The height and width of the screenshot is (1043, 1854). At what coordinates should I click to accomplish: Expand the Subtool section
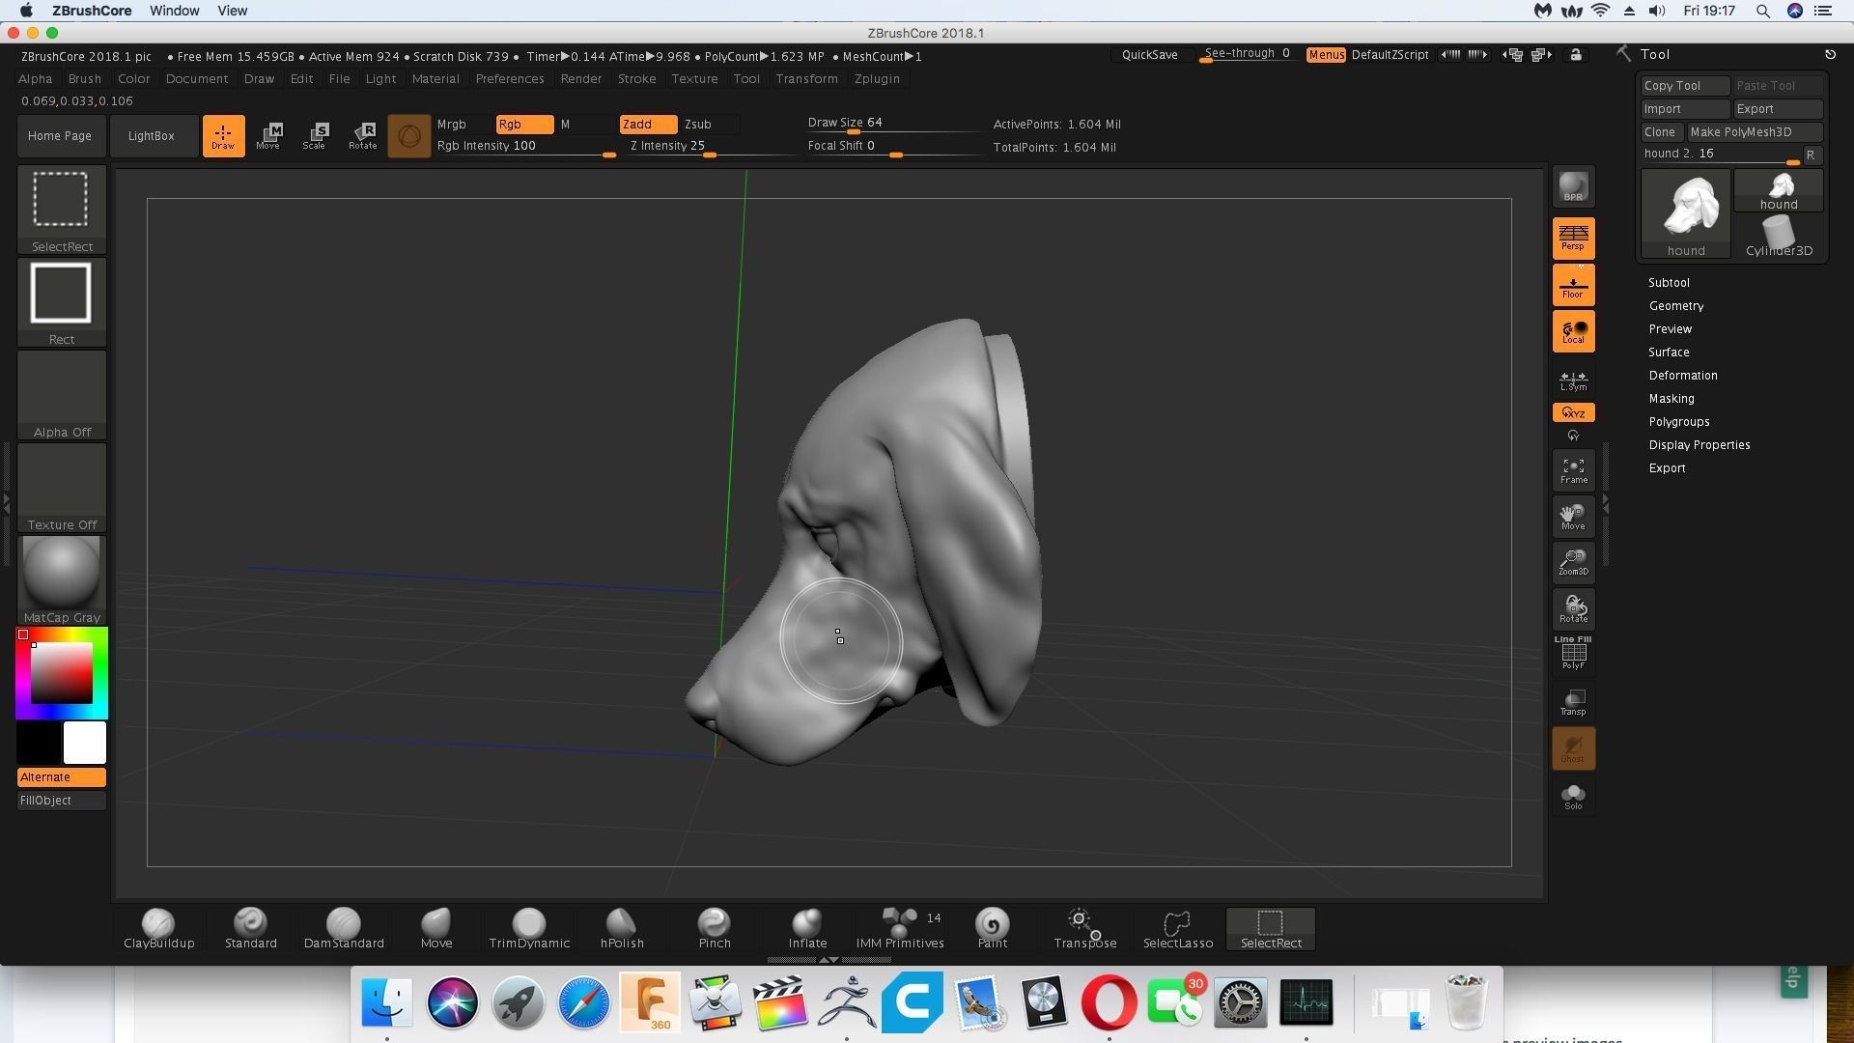click(1669, 283)
